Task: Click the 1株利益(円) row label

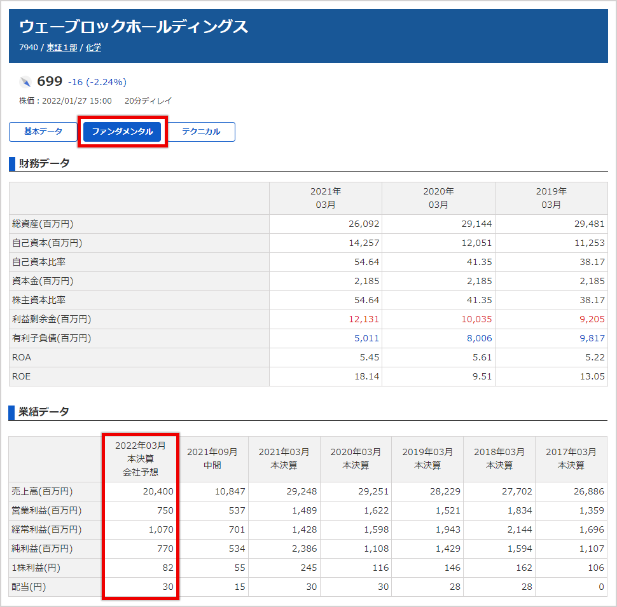Action: coord(36,568)
